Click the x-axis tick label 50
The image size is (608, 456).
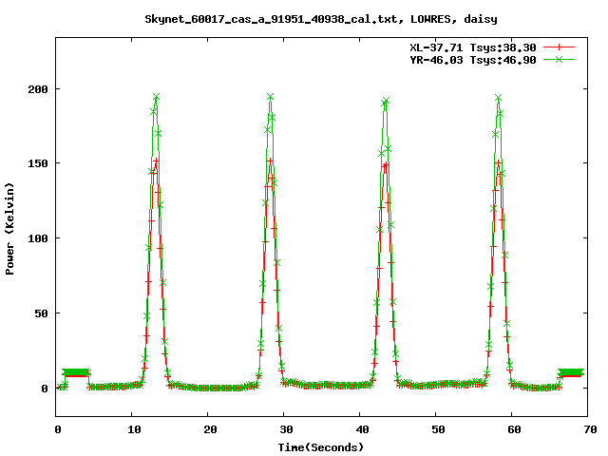438,429
